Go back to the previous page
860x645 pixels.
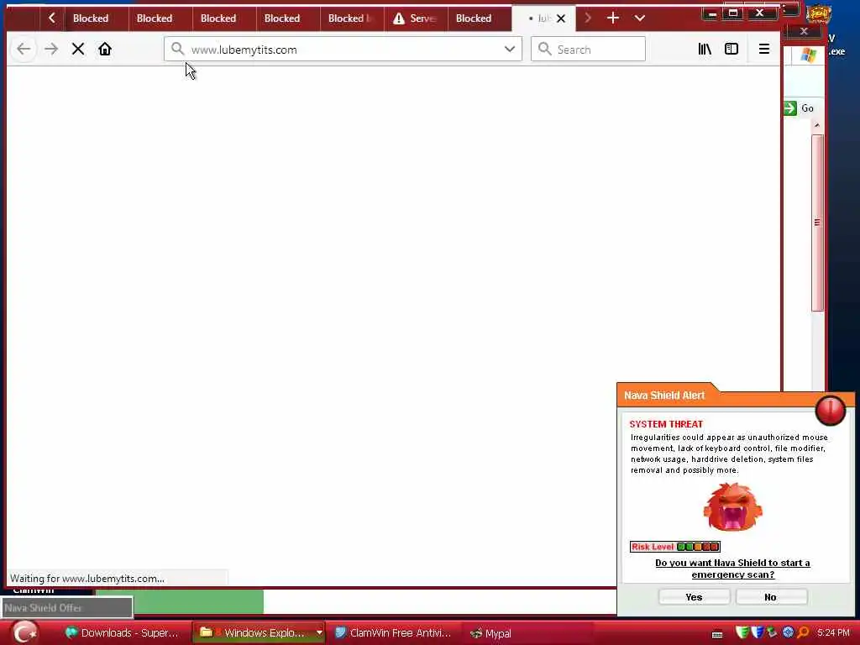point(24,50)
